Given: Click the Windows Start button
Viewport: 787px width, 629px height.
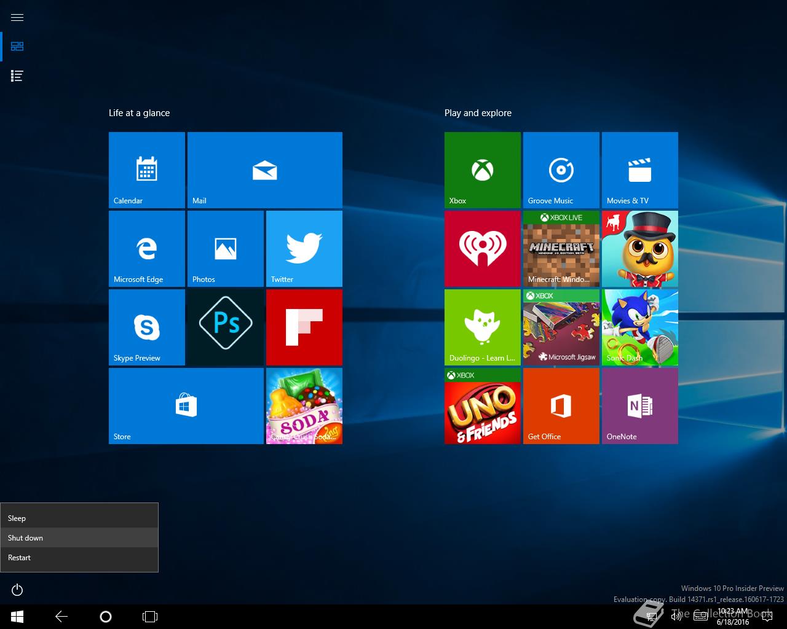Looking at the screenshot, I should coord(17,617).
